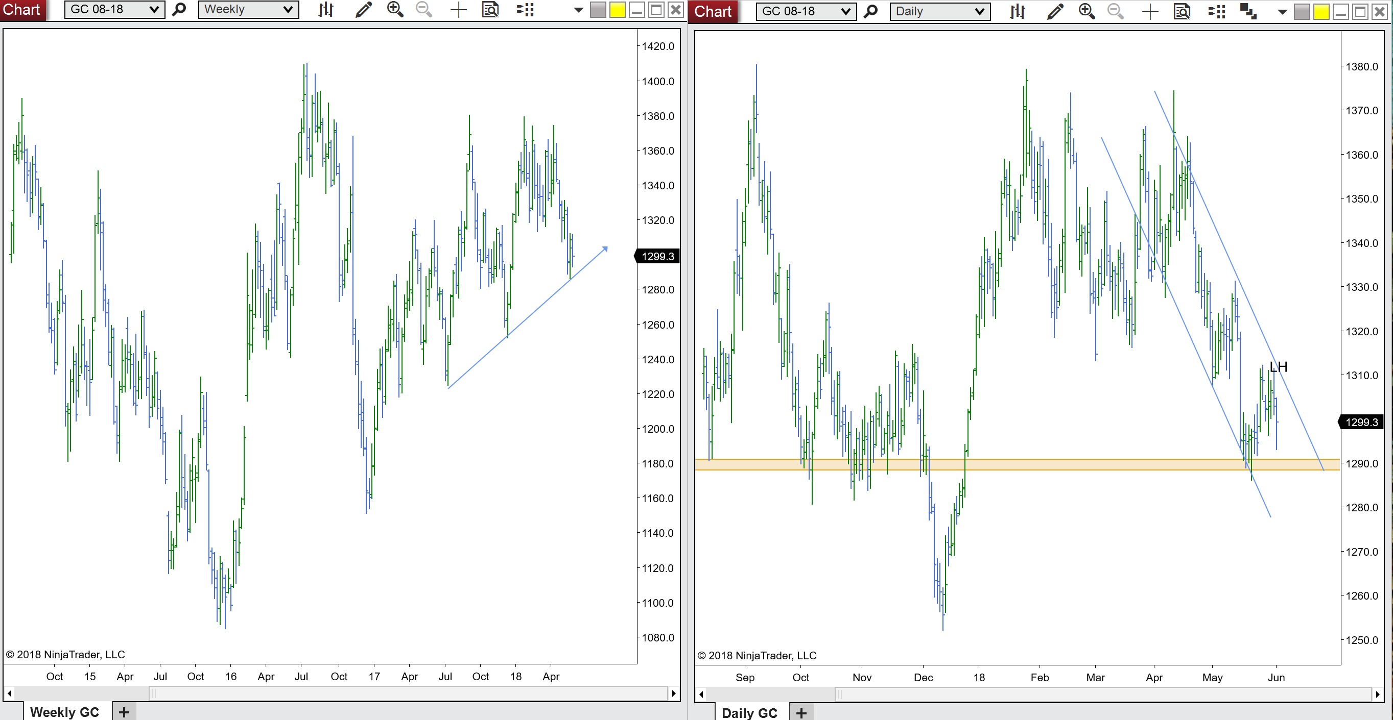Open instrument search in the Weekly chart
Image resolution: width=1393 pixels, height=720 pixels.
(179, 10)
